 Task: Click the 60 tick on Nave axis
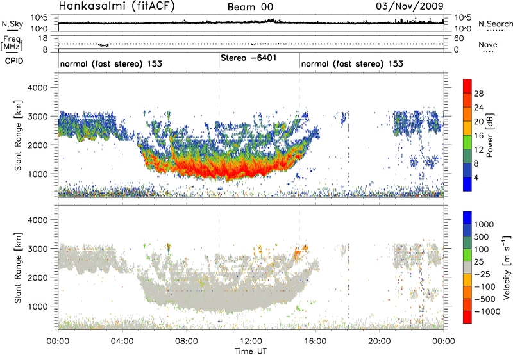[x=458, y=38]
